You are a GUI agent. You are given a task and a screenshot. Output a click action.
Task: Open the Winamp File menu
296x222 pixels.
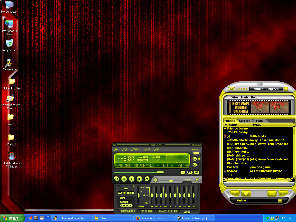116,149
